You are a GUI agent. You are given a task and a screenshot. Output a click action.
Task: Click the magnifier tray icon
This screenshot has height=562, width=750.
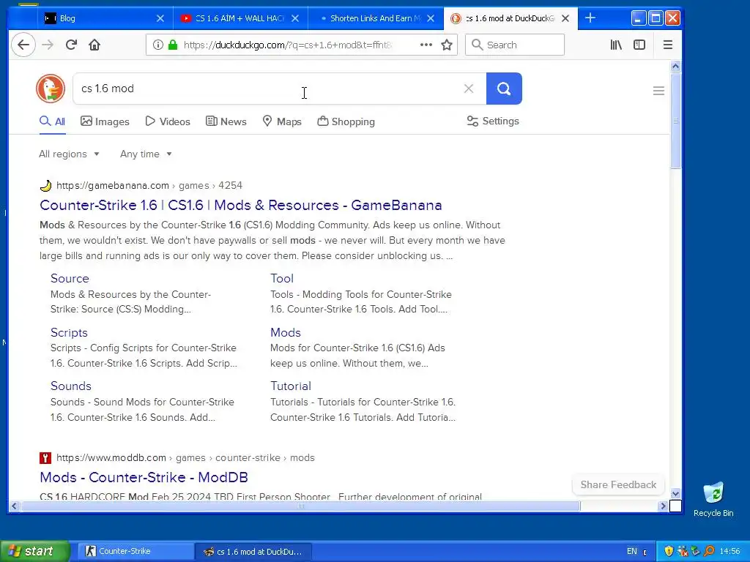click(709, 551)
